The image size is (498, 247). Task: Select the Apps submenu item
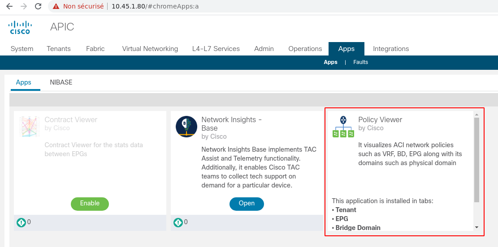pos(331,62)
